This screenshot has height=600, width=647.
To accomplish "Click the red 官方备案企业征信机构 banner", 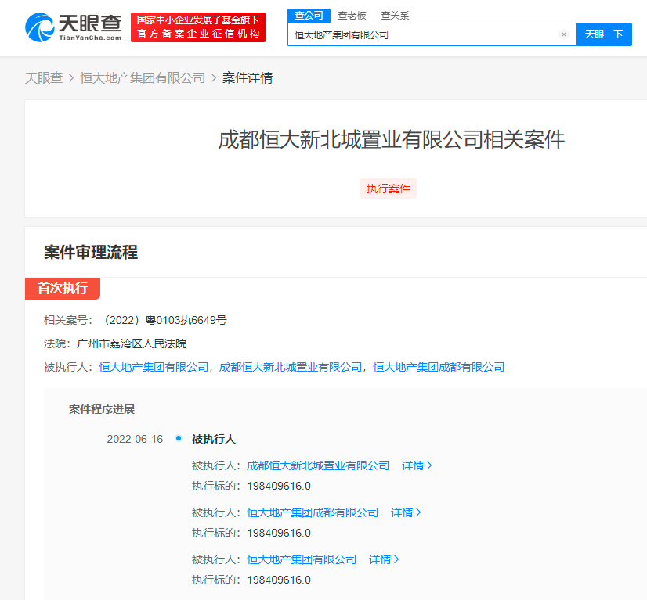I will (x=198, y=27).
